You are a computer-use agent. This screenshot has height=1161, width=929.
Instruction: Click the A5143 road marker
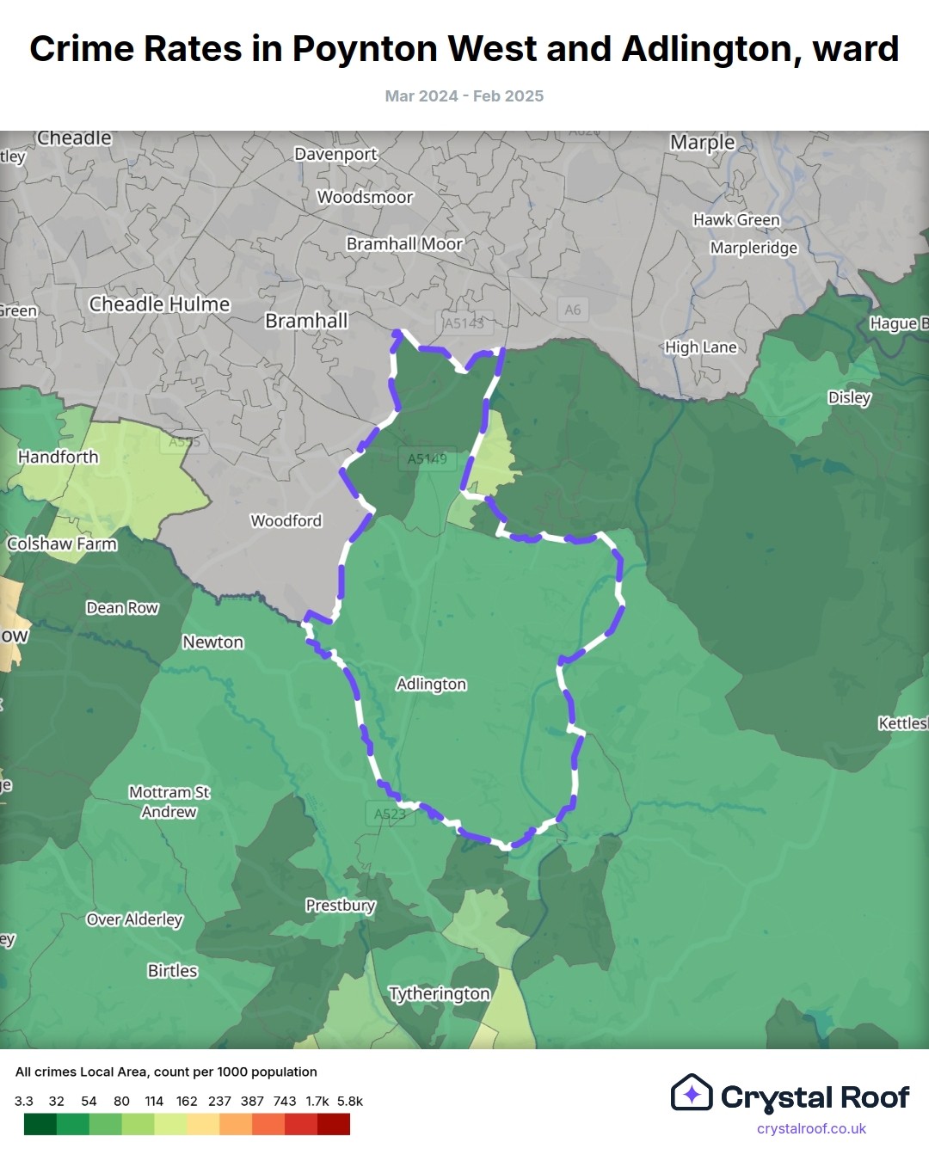tap(464, 323)
